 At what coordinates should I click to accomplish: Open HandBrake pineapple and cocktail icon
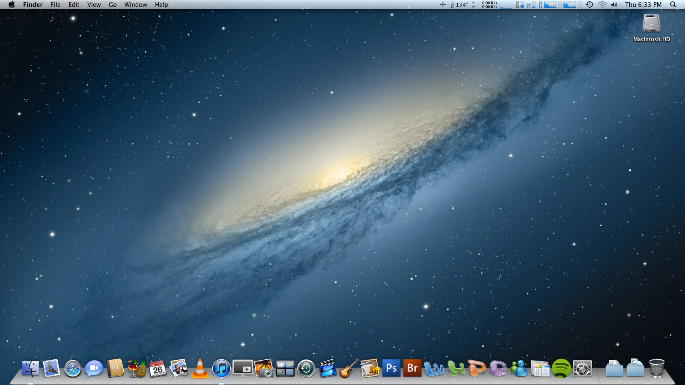click(137, 368)
